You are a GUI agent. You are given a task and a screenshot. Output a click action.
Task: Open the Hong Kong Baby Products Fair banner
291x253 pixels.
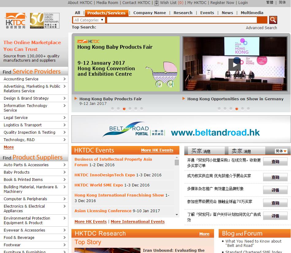click(127, 64)
